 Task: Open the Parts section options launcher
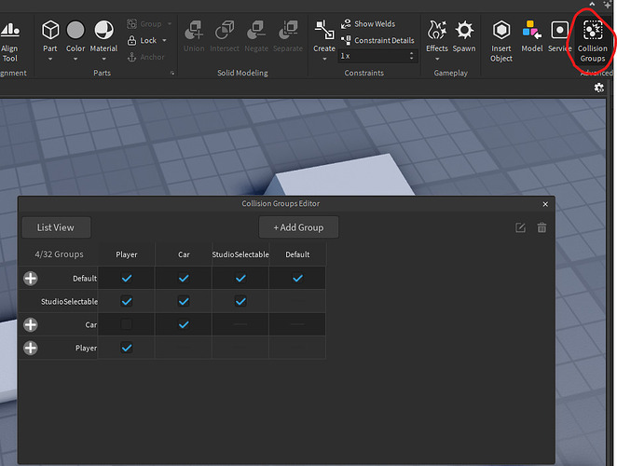[x=171, y=73]
